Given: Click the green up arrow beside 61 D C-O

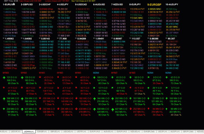Looking at the screenshot, I should pyautogui.click(x=112, y=77).
